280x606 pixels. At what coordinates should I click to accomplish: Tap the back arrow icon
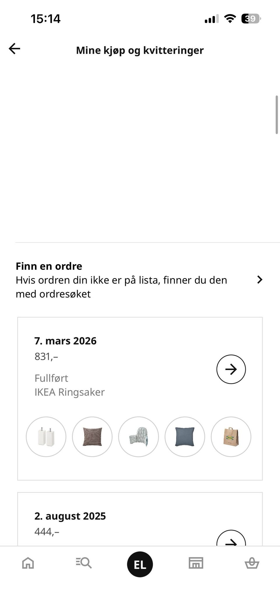pos(14,49)
